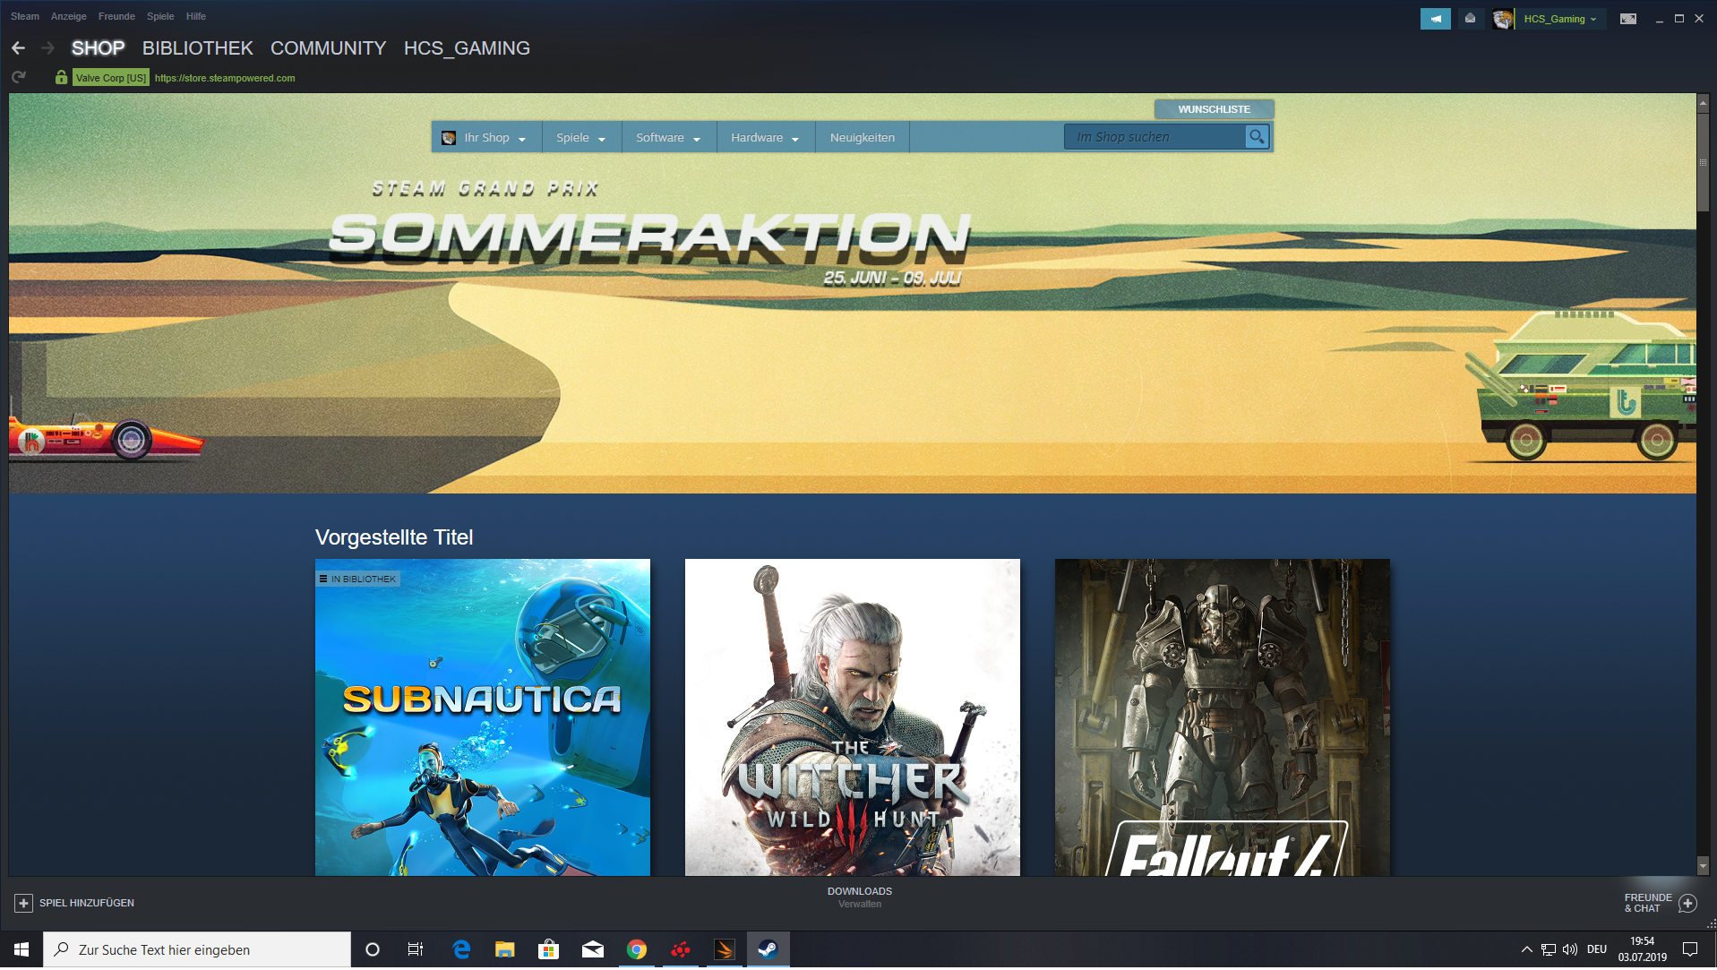The height and width of the screenshot is (970, 1717).
Task: Switch to the COMMUNITY tab
Action: pos(329,48)
